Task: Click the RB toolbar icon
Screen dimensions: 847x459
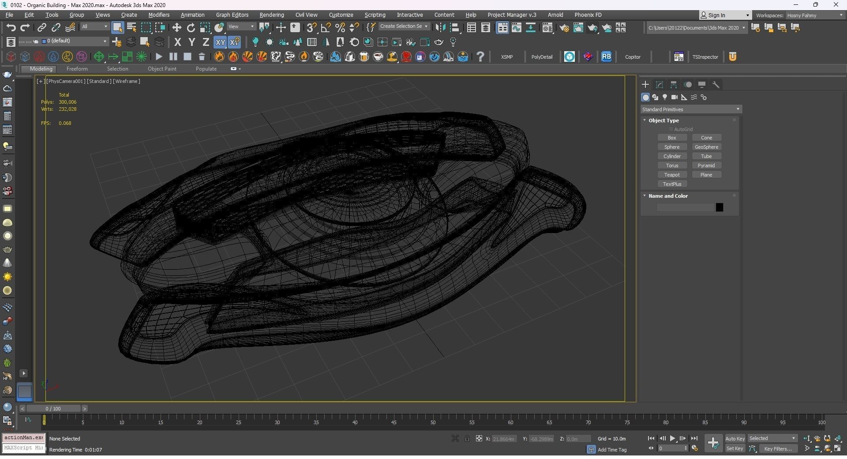Action: [x=607, y=56]
